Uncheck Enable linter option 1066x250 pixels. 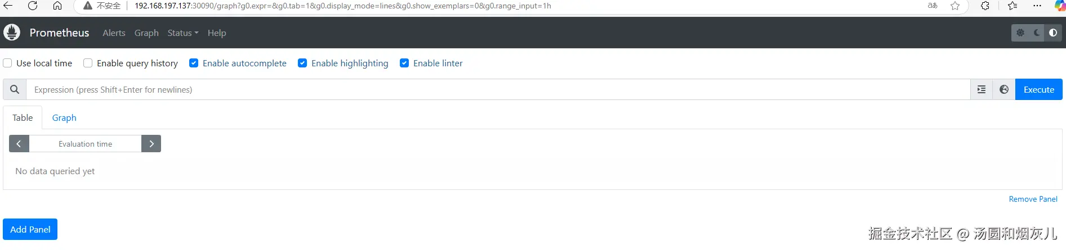click(x=404, y=63)
